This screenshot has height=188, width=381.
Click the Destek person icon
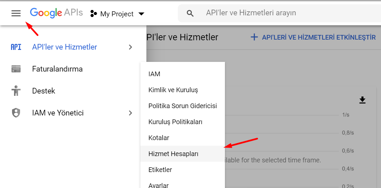pos(16,91)
